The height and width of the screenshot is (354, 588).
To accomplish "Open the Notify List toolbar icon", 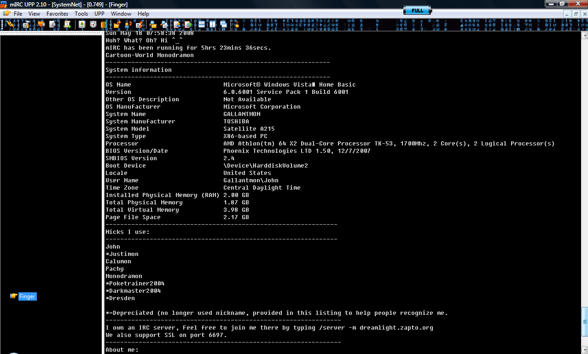I will (177, 24).
